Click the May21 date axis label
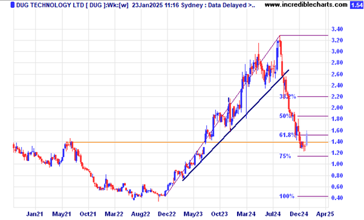 point(62,214)
